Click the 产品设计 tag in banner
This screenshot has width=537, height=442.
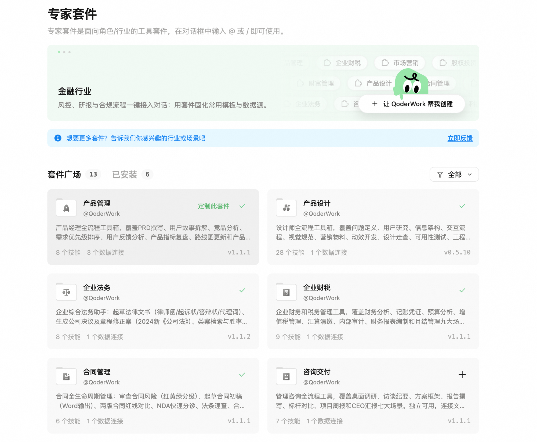click(x=373, y=83)
